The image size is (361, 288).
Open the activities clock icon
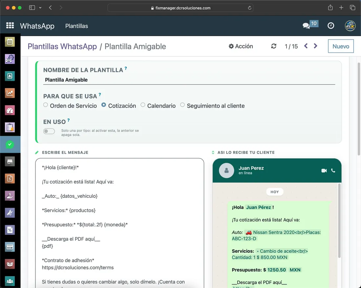coord(331,26)
